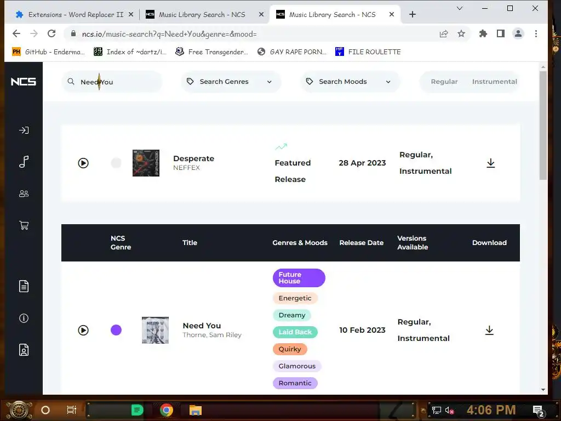This screenshot has height=421, width=561.
Task: Go back in browser history
Action: (16, 33)
